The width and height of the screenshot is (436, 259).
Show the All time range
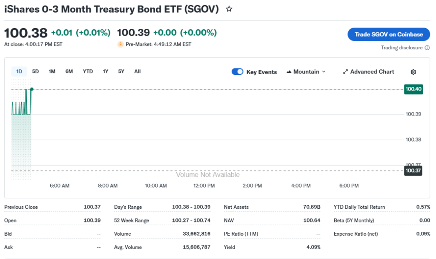click(x=137, y=71)
